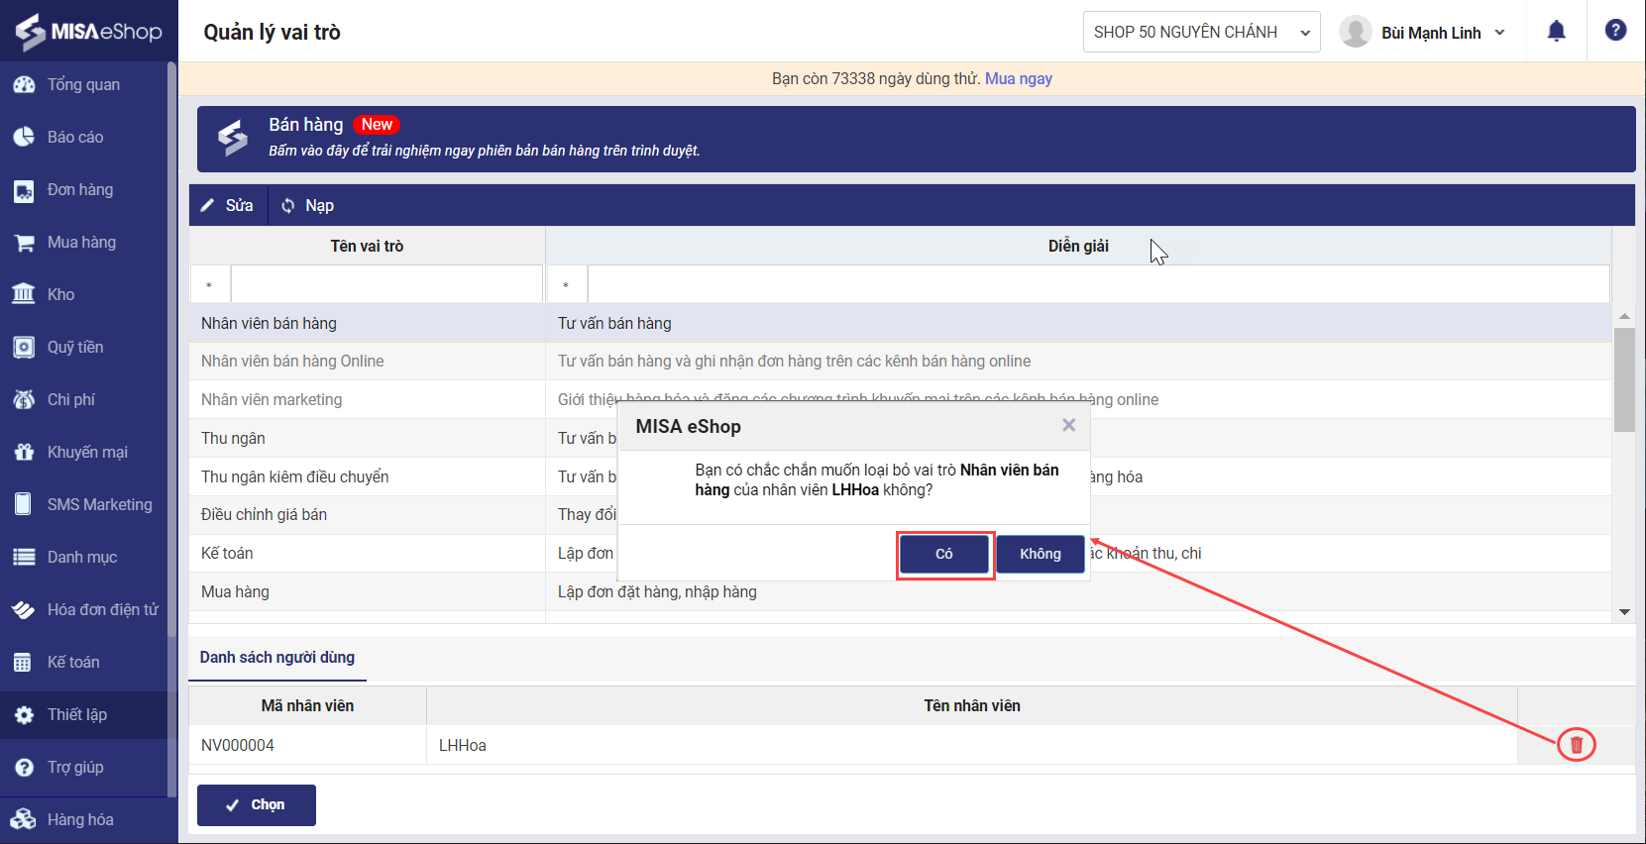Click the Bán hàng banner logo icon
This screenshot has width=1646, height=844.
pyautogui.click(x=233, y=138)
